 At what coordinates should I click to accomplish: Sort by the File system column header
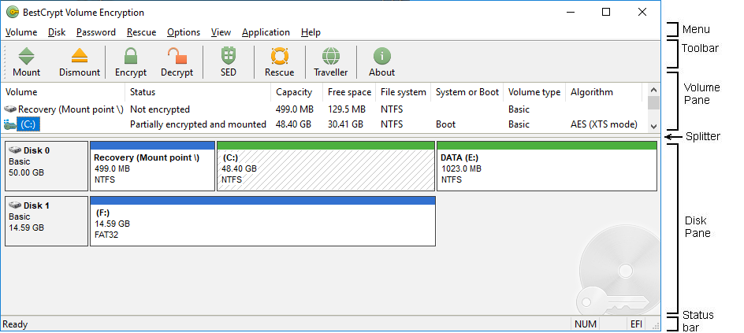[404, 92]
